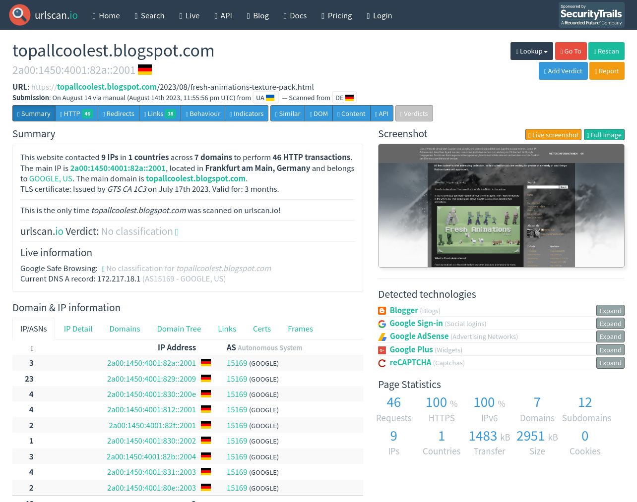Image resolution: width=637 pixels, height=502 pixels.
Task: Open the Indicators tab
Action: 247,113
